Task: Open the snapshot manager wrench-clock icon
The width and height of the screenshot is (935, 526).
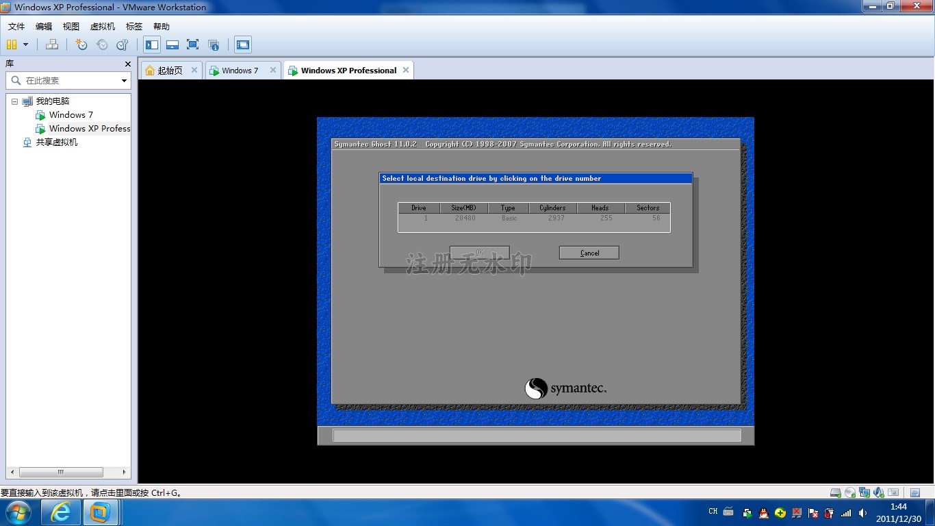Action: tap(123, 45)
